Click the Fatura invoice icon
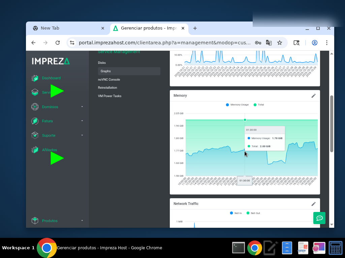 tap(35, 121)
